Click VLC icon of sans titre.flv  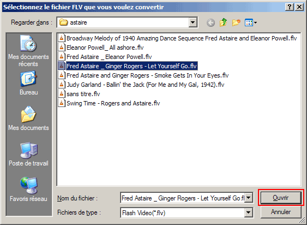click(62, 94)
